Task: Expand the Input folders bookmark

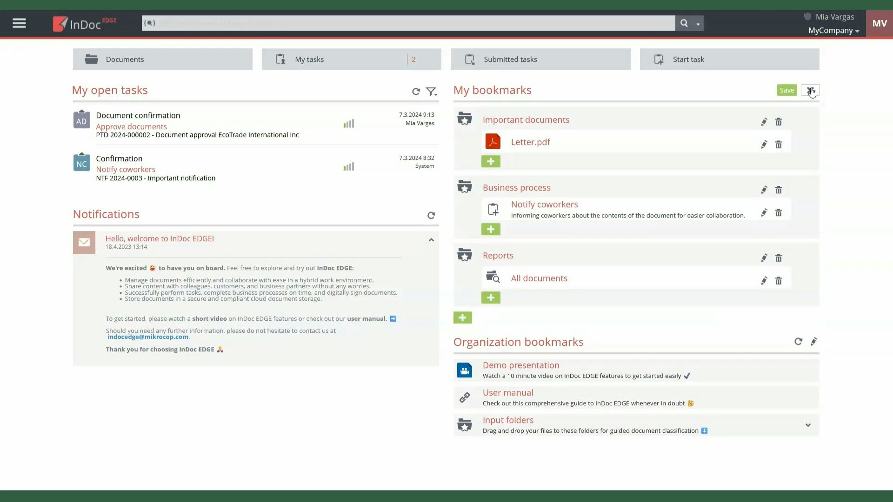Action: click(x=808, y=425)
